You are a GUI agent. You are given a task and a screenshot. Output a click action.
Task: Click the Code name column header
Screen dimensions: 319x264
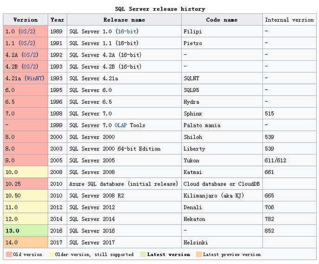(222, 20)
